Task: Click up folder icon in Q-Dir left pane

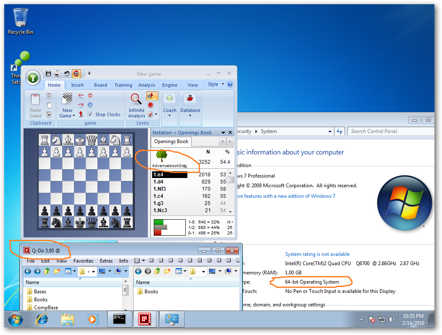Action: [47, 271]
